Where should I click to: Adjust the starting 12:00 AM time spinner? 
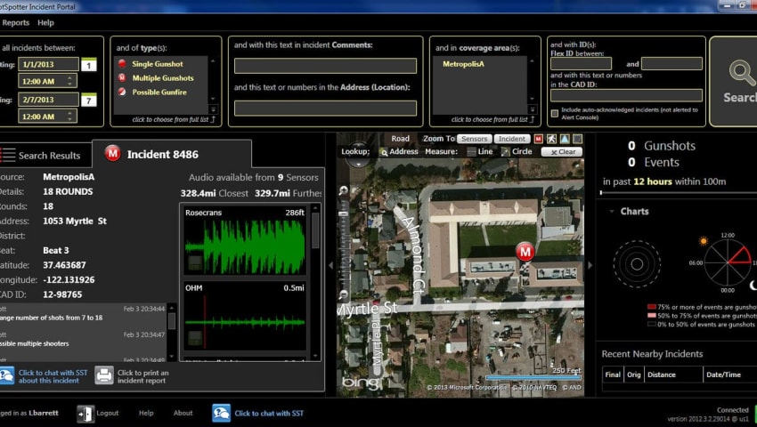tap(70, 81)
